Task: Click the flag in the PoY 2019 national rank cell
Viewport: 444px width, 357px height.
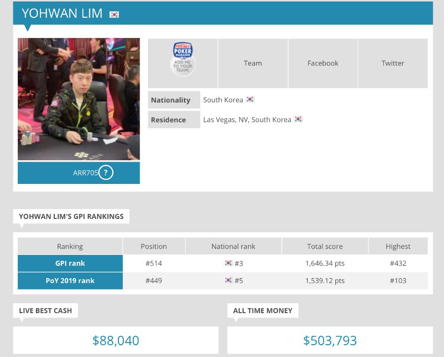Action: click(228, 280)
